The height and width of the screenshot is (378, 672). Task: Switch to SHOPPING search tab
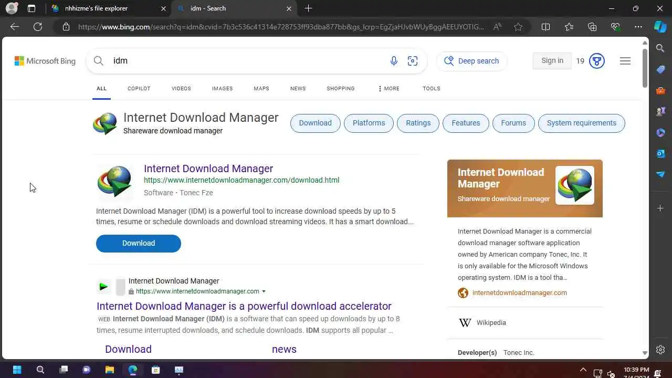pyautogui.click(x=341, y=89)
